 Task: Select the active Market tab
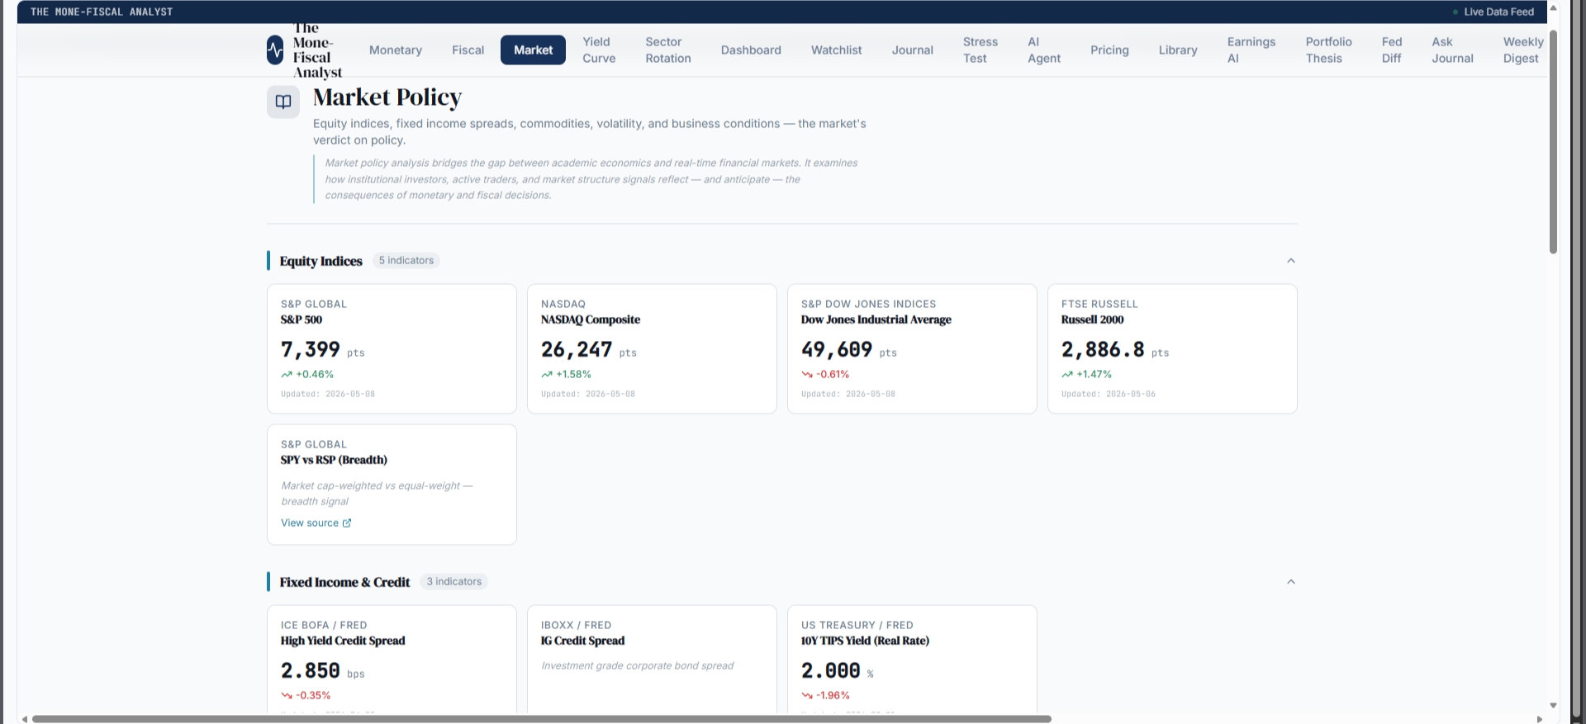click(x=534, y=50)
